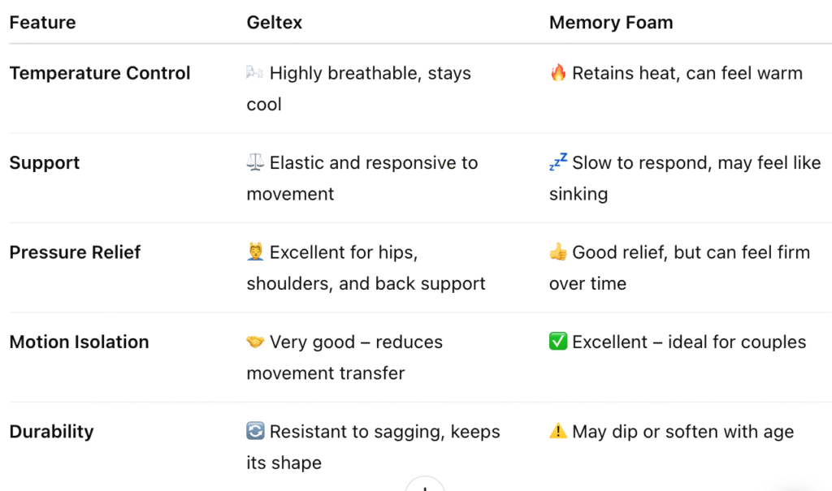The width and height of the screenshot is (832, 491).
Task: Click the yellow warning triangle emoji
Action: [x=558, y=432]
